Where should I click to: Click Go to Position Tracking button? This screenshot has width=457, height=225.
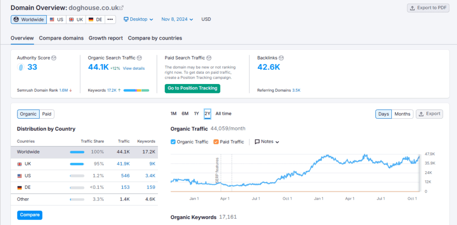point(192,88)
